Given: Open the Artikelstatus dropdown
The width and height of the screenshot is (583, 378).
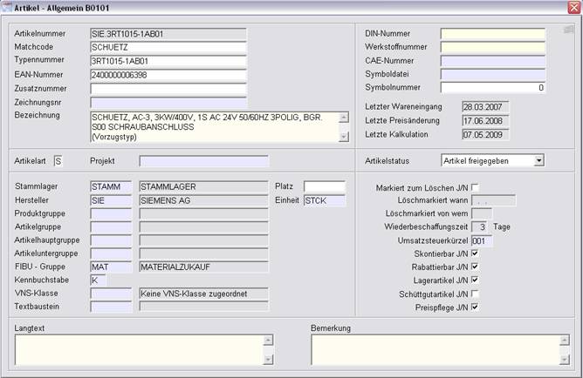Looking at the screenshot, I should click(x=538, y=160).
